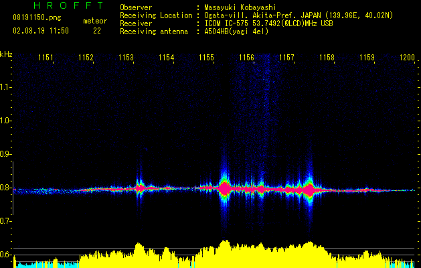This screenshot has width=421, height=268.
Task: Click the HROFFT title text
Action: (x=68, y=5)
